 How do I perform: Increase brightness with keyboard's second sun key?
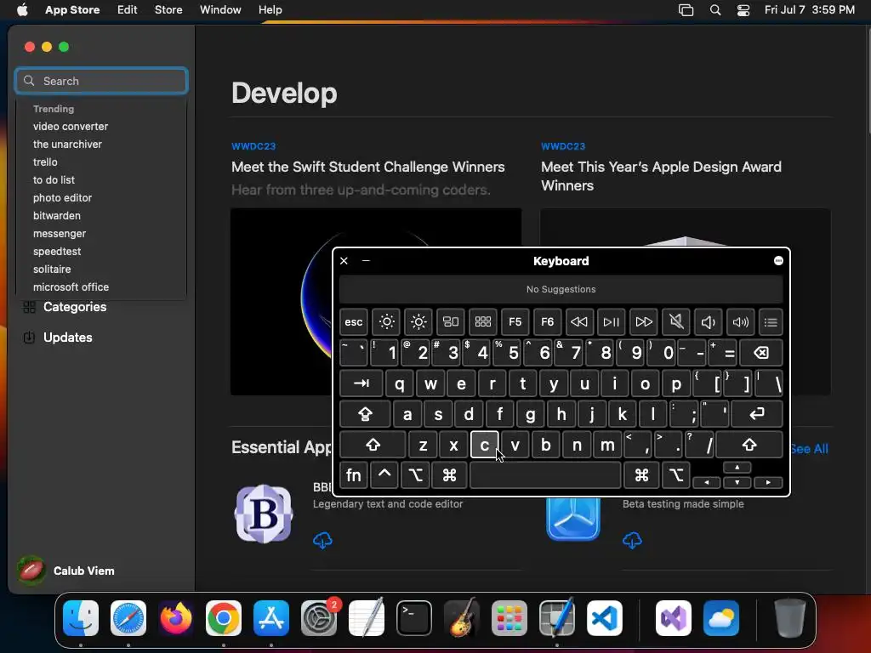[418, 322]
